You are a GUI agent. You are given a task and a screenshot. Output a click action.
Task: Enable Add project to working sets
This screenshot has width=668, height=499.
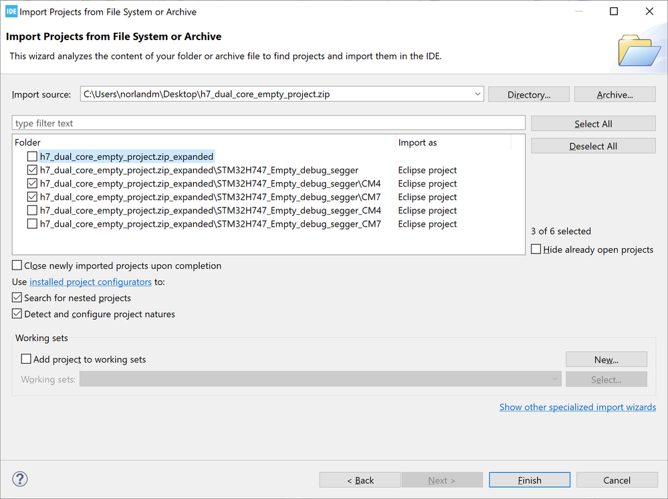tap(26, 359)
